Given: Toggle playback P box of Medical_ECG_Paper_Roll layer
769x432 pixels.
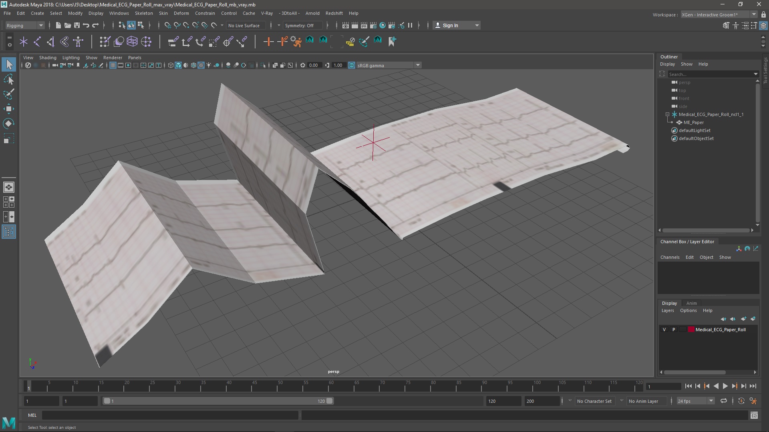Looking at the screenshot, I should 674,330.
